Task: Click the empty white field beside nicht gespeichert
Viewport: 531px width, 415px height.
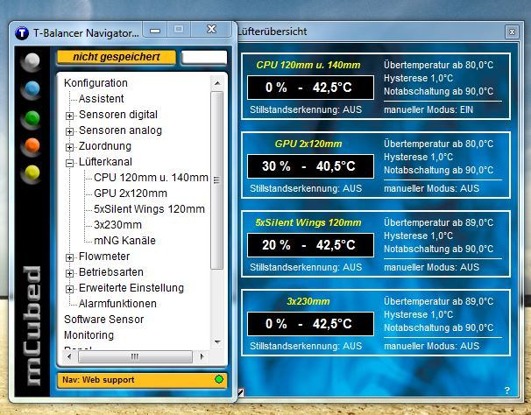Action: 204,57
